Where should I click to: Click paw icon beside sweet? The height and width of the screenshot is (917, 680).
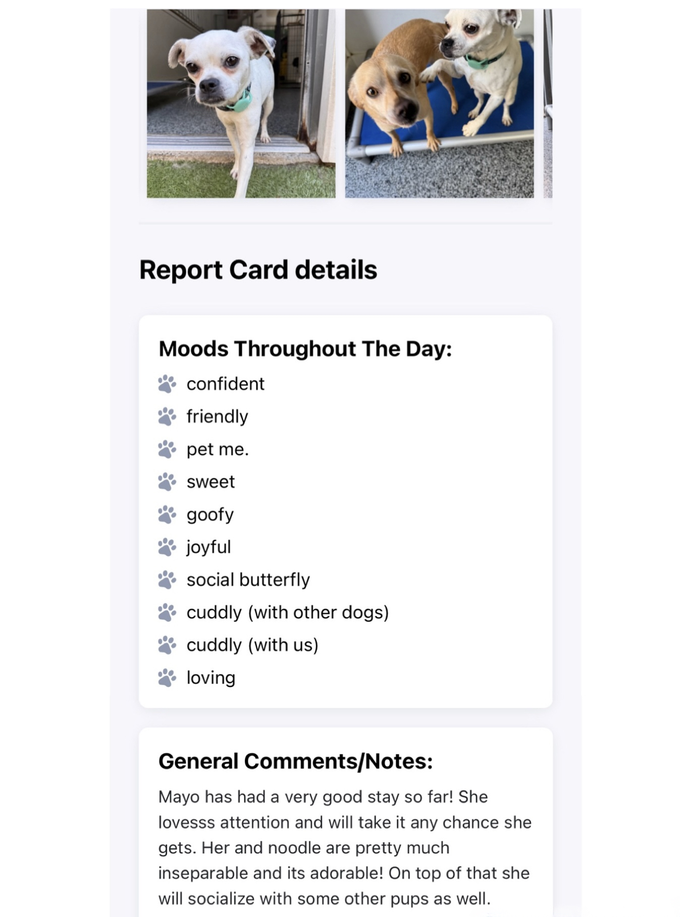(167, 482)
